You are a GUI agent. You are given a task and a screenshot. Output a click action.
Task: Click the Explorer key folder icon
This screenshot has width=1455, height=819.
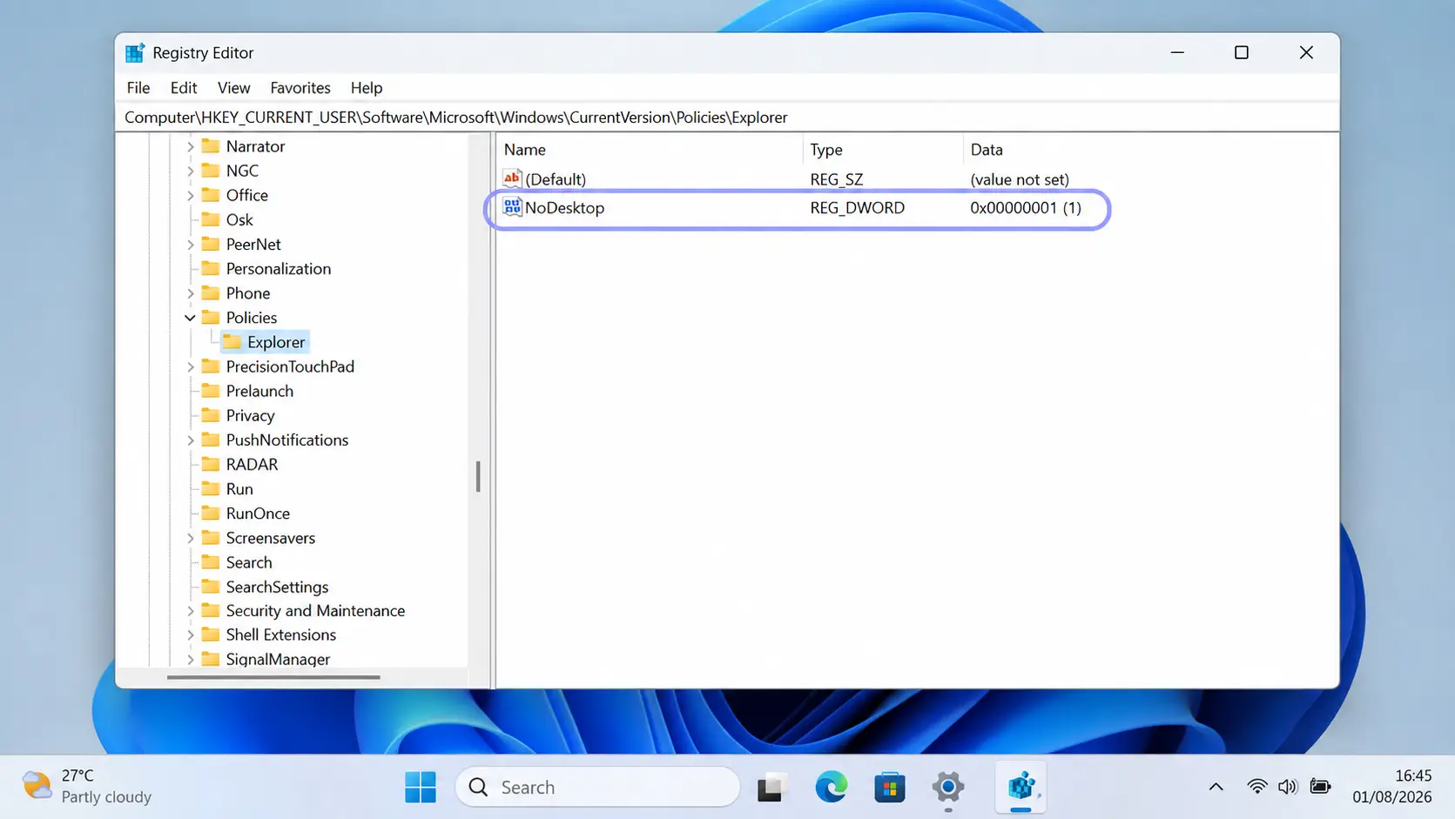(x=232, y=341)
